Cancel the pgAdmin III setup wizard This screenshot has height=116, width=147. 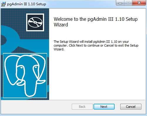tap(131, 107)
